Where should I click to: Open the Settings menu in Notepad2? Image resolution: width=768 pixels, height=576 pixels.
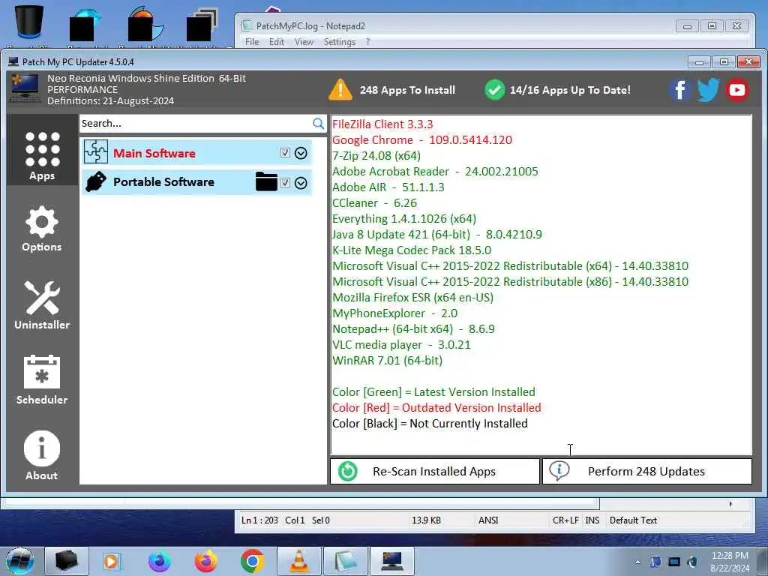click(340, 42)
